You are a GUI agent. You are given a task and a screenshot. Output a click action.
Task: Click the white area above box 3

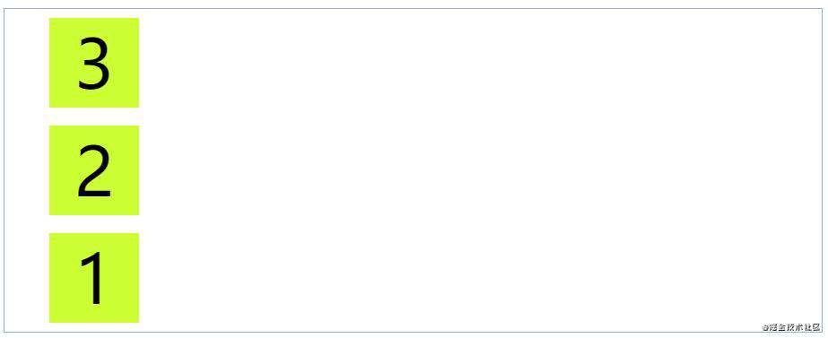click(94, 13)
